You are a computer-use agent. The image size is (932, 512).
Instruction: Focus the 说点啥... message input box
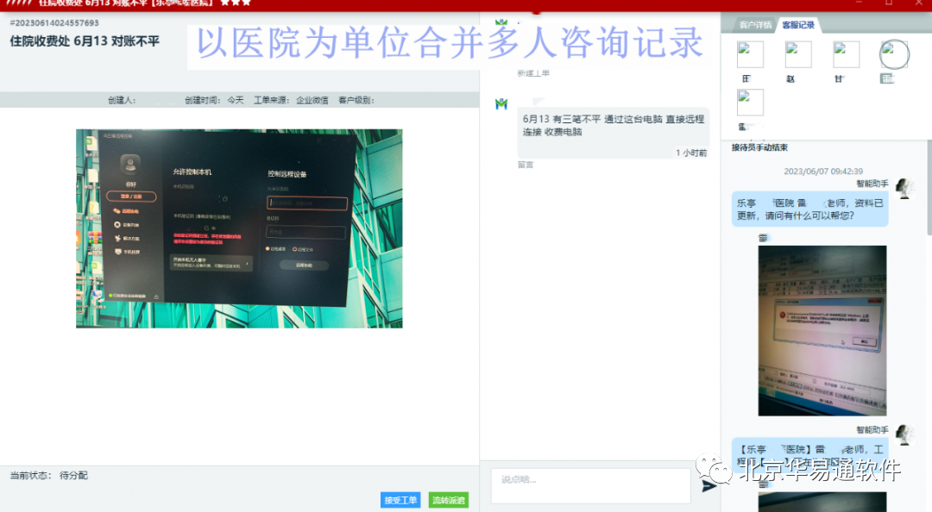pyautogui.click(x=591, y=485)
